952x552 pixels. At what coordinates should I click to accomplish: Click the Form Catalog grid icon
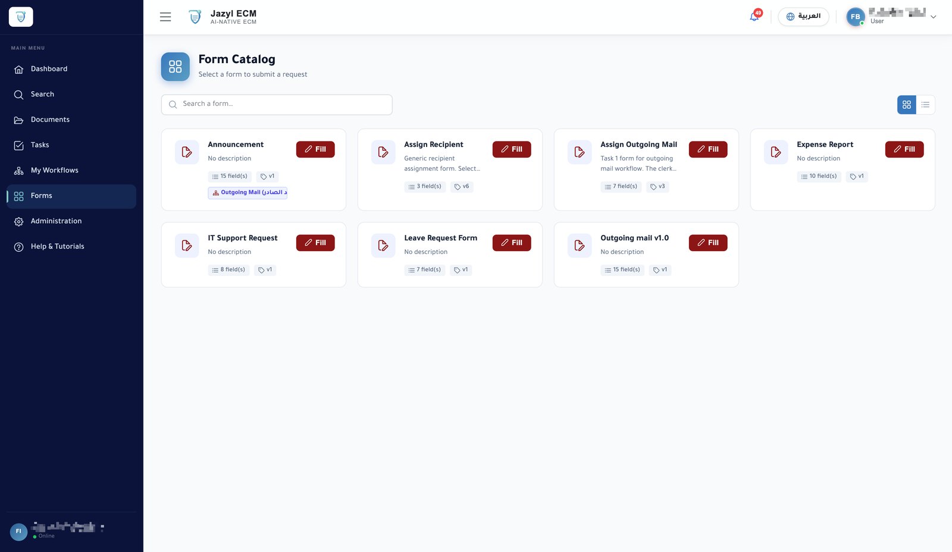pyautogui.click(x=176, y=67)
